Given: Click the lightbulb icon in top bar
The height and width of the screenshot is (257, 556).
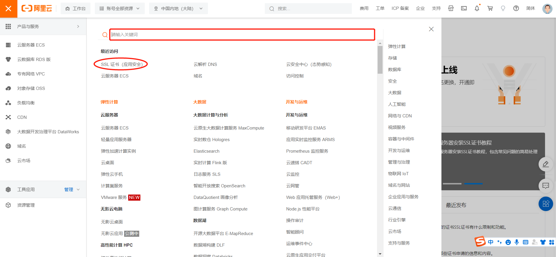Looking at the screenshot, I should click(x=503, y=8).
